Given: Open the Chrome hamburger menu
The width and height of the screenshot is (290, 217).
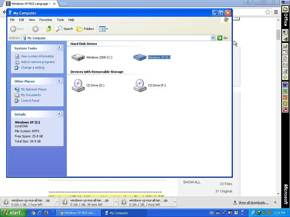Looking at the screenshot, I should [x=276, y=12].
